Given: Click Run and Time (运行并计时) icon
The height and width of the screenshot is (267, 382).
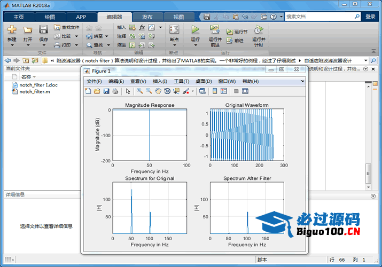Looking at the screenshot, I should (259, 29).
